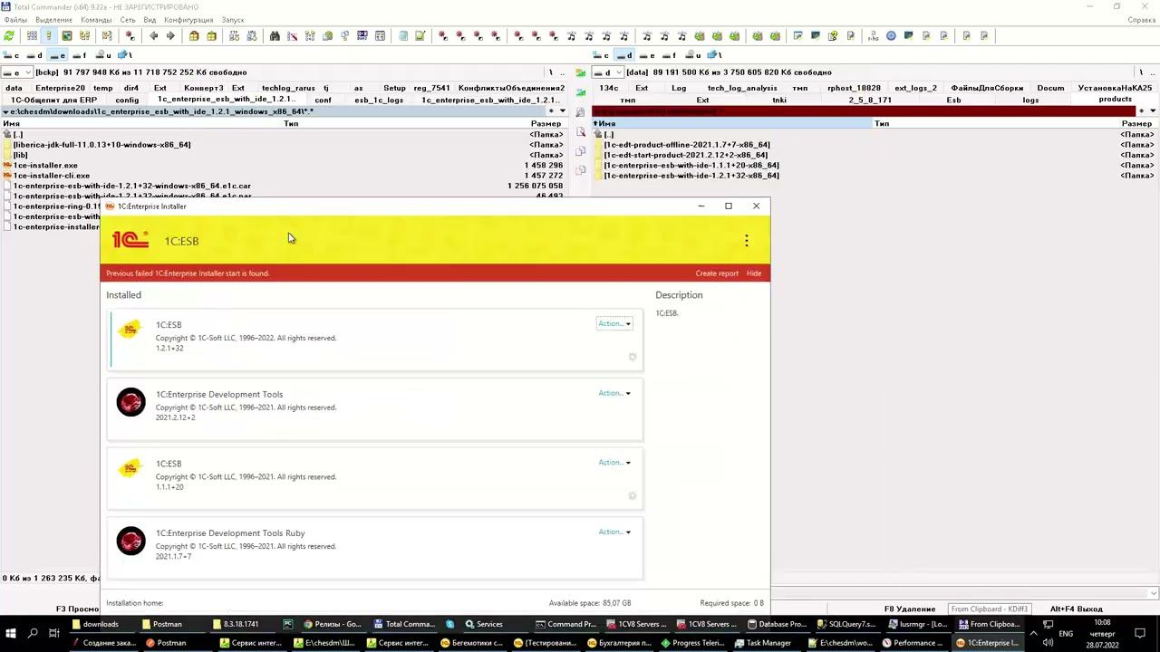This screenshot has height=652, width=1160.
Task: Select 1c-edt-product-offline folder in right panel
Action: click(x=687, y=145)
